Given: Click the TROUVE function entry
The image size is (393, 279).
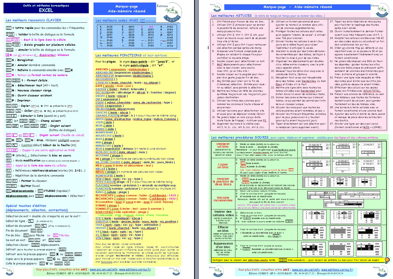Looking at the screenshot, I should coord(127,228).
